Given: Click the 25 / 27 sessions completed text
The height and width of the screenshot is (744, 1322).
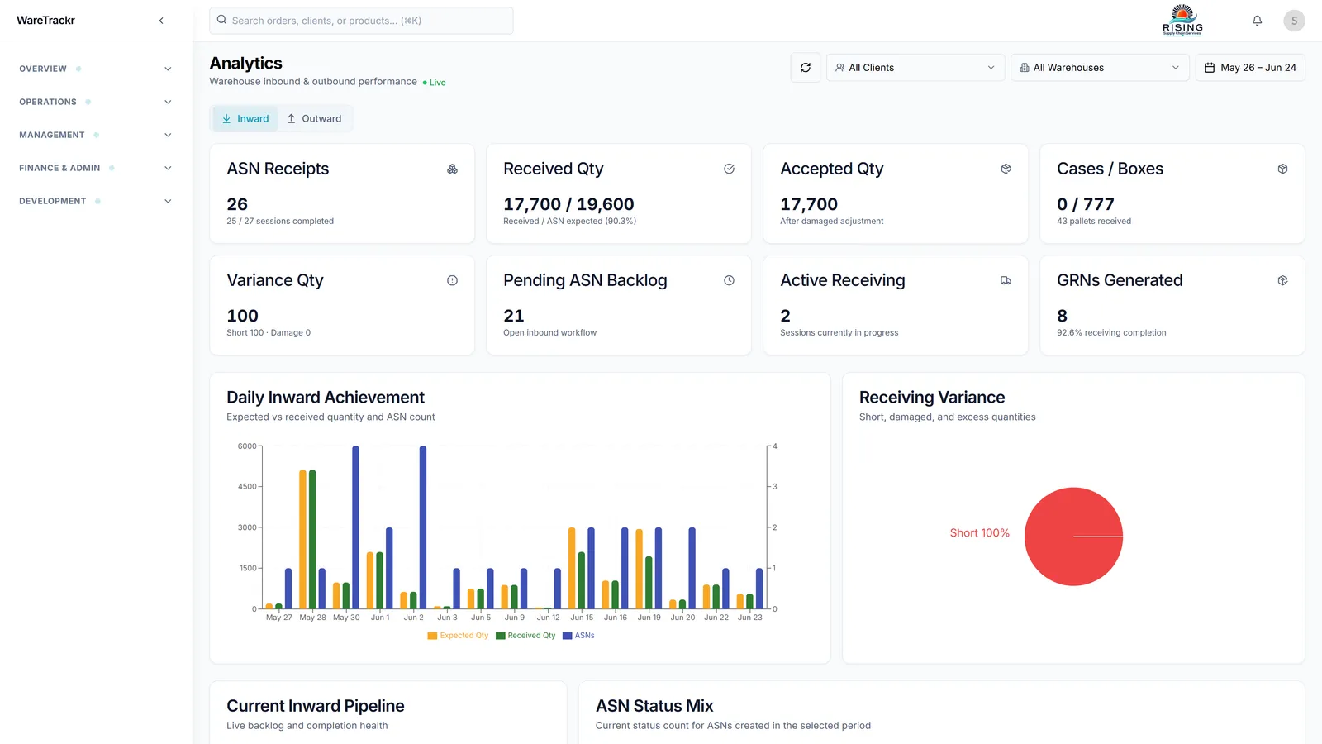Looking at the screenshot, I should pyautogui.click(x=280, y=222).
